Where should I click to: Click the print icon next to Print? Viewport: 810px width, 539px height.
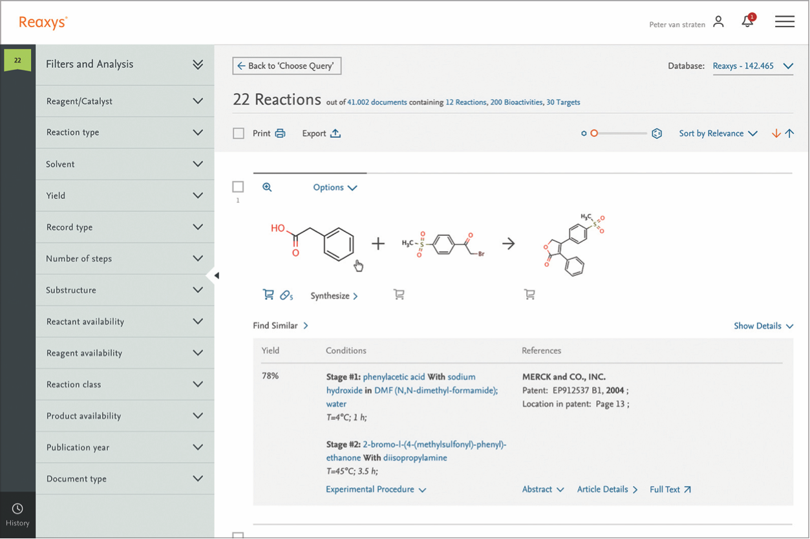click(279, 133)
